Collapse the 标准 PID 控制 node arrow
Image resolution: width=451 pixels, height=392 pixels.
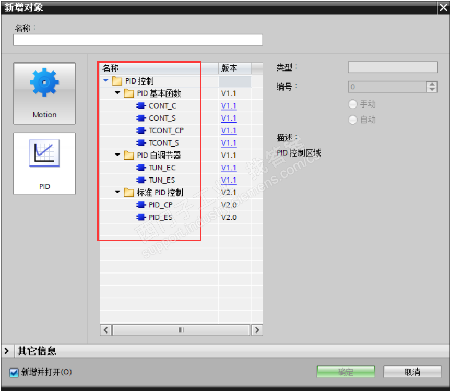(x=117, y=192)
